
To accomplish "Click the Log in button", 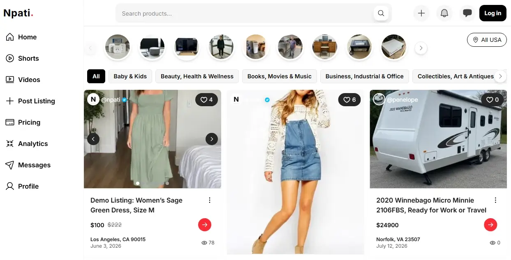I will point(493,13).
